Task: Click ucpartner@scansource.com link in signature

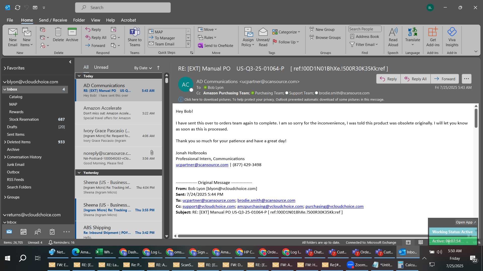Action: [202, 165]
